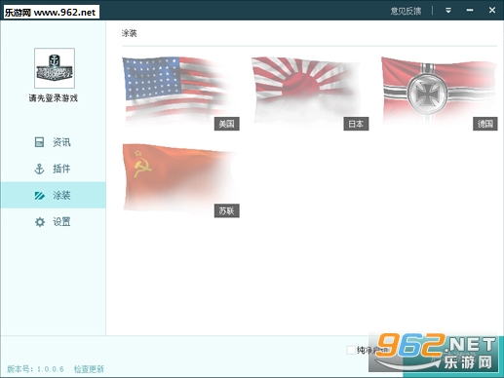
Task: Click the 美国 label button
Action: click(227, 124)
